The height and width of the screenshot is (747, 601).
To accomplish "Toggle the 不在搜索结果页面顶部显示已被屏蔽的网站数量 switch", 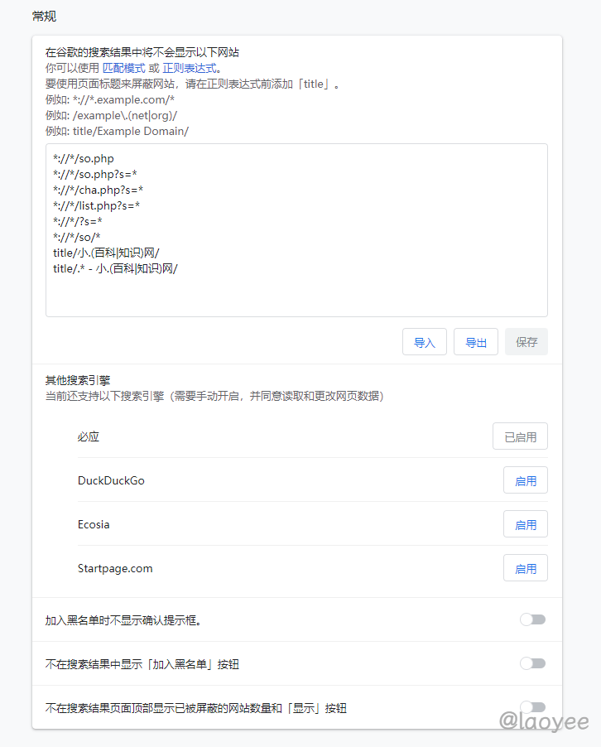I will click(532, 707).
